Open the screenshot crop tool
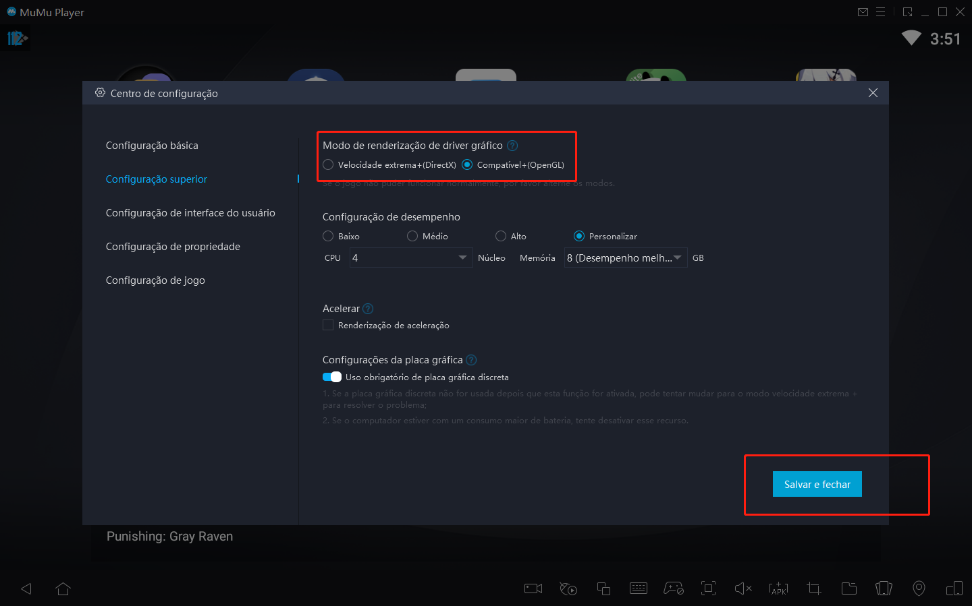Image resolution: width=972 pixels, height=606 pixels. click(x=813, y=588)
